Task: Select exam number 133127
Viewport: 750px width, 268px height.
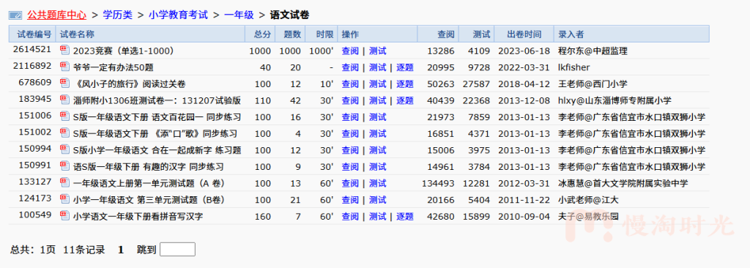Action: point(35,182)
